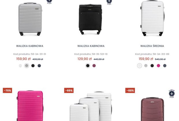Open Walizka Średnia product title
This screenshot has width=179, height=121.
[152, 46]
